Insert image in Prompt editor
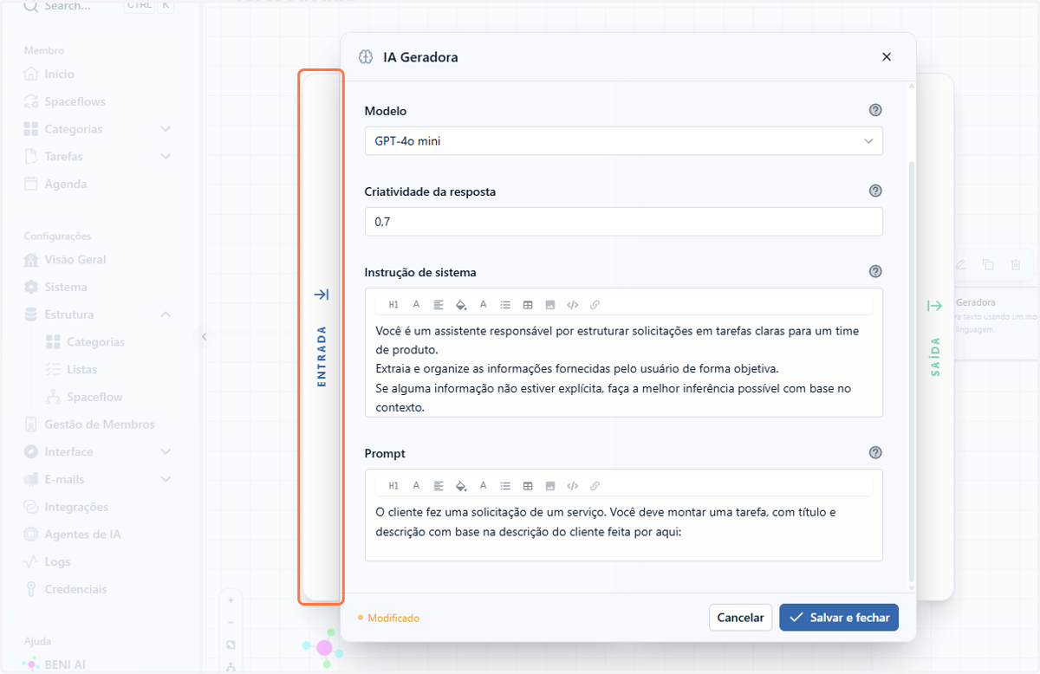This screenshot has width=1040, height=674. click(550, 486)
